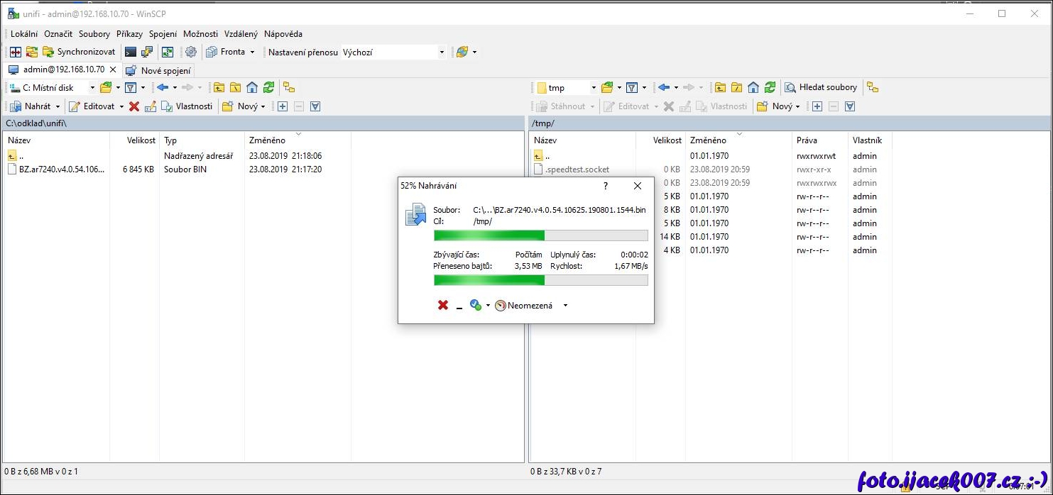Viewport: 1053px width, 495px height.
Task: Open the remote filter funnel icon
Action: [631, 87]
